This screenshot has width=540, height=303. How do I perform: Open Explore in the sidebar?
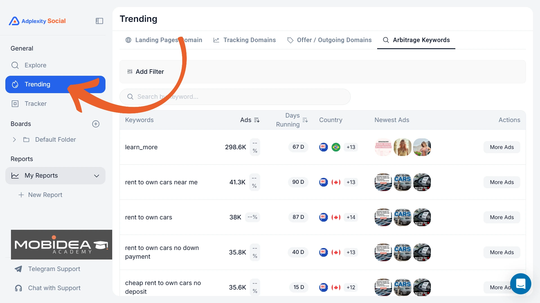coord(55,65)
